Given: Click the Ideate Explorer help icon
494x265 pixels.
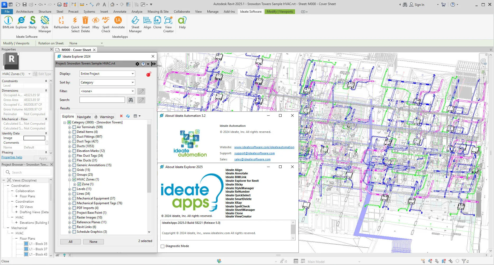Looking at the screenshot, I should [x=143, y=64].
